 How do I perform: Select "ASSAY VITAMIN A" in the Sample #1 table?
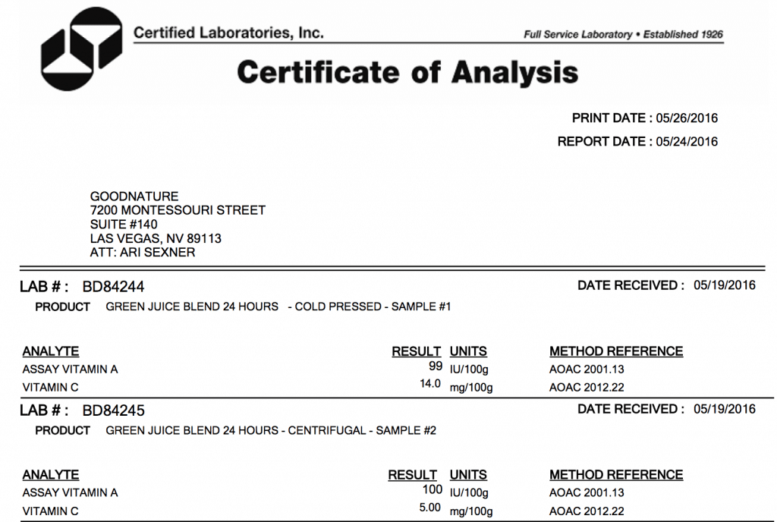pyautogui.click(x=71, y=369)
